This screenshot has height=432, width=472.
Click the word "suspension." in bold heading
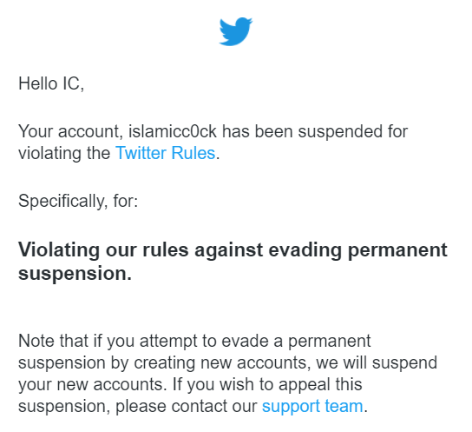pos(75,274)
